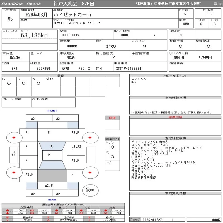Click the recycle fee 7,340円
Image resolution: width=223 pixels, height=223 pixels.
tap(205, 57)
